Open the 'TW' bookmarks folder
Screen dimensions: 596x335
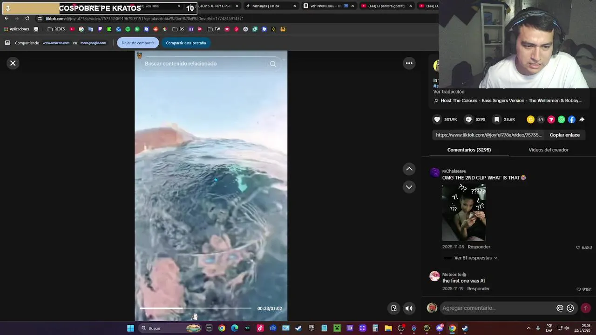pos(214,29)
